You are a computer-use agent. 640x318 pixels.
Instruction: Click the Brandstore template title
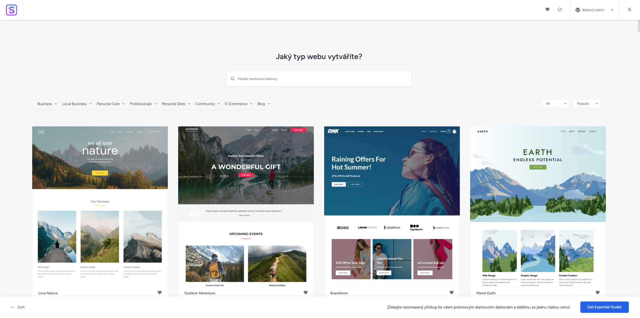pos(339,293)
